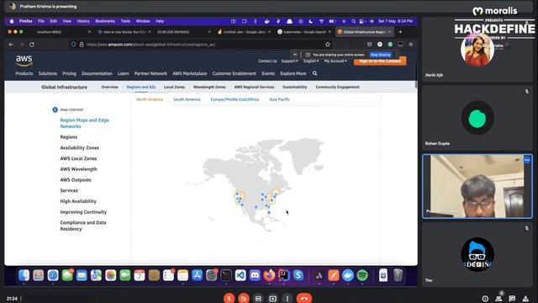Open Spotify from the dock
Viewport: 538px width, 303px height.
coord(362,275)
